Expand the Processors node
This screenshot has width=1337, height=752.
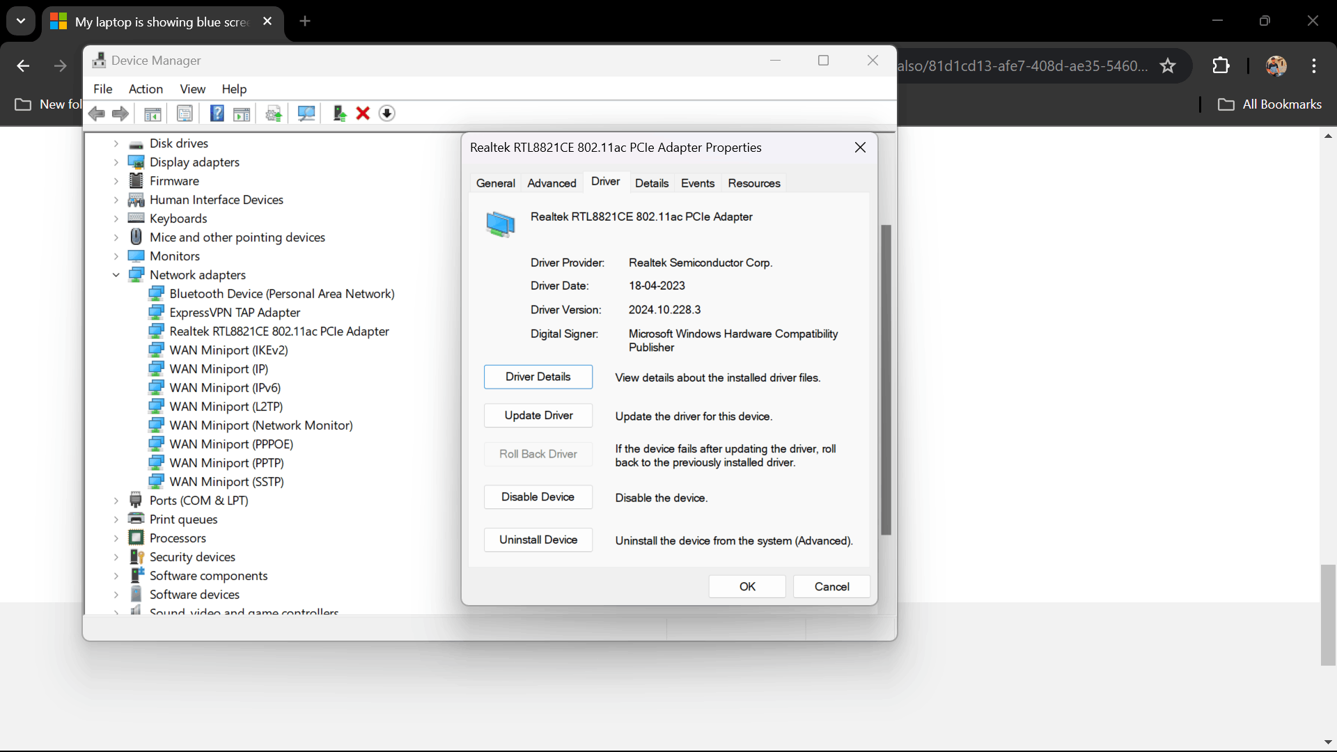(116, 538)
